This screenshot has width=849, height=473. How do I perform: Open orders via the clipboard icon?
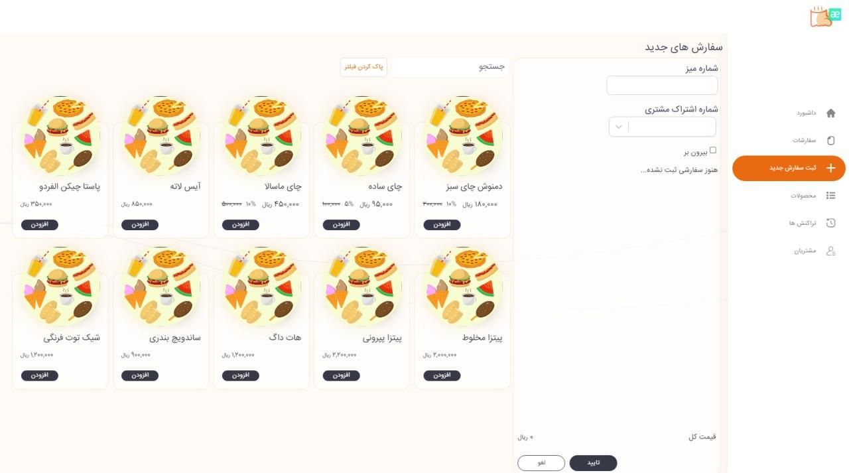click(x=830, y=141)
